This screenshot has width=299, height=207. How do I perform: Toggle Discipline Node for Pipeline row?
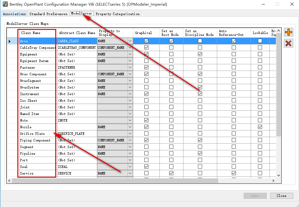coord(200,153)
